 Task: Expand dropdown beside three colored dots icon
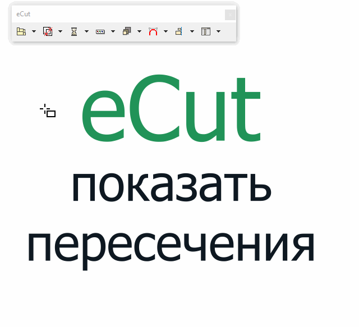pyautogui.click(x=113, y=31)
